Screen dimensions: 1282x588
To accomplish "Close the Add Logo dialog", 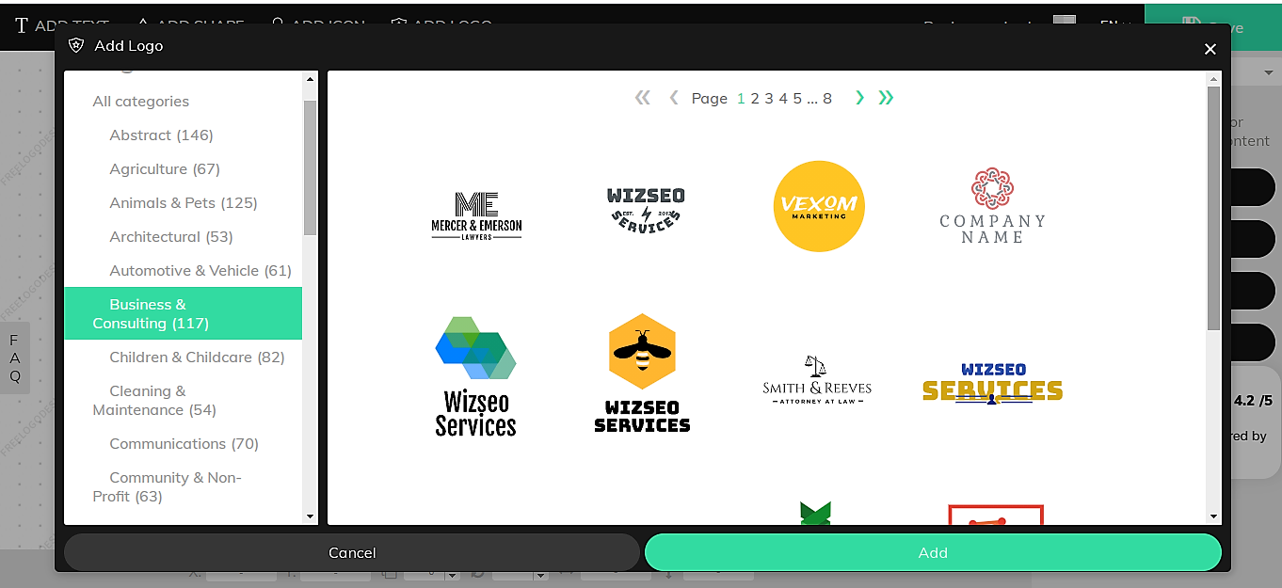I will (x=1210, y=49).
